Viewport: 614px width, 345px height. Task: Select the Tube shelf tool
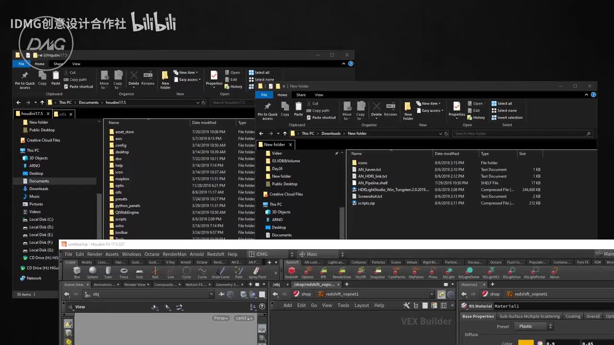[108, 273]
